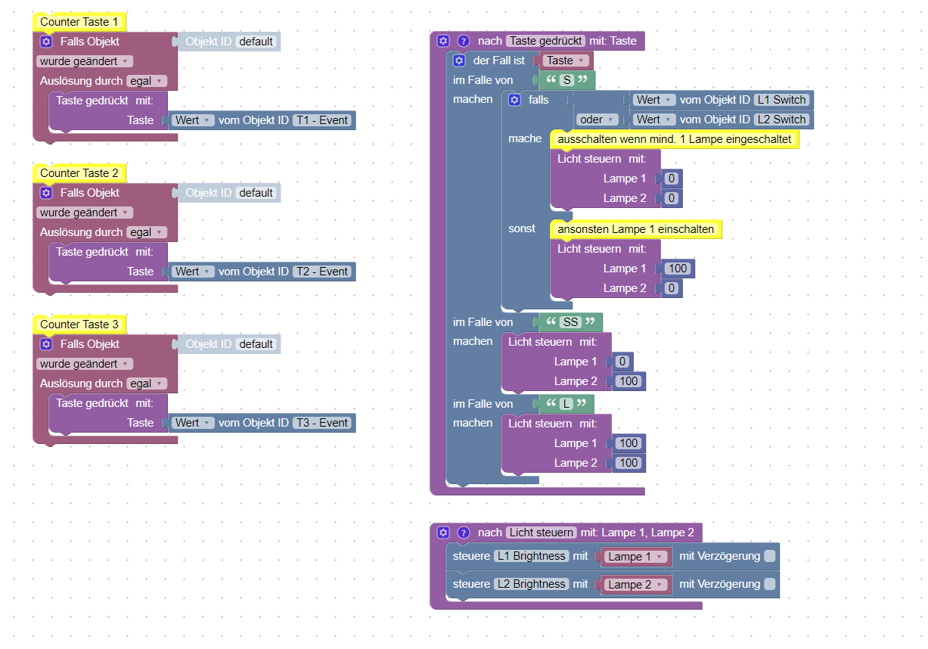Open mutator gear of 'nach Taste gedrückt' function
Viewport: 928px width, 649px height.
click(443, 41)
